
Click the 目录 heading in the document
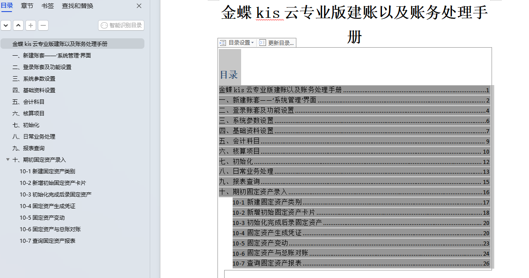pos(229,74)
